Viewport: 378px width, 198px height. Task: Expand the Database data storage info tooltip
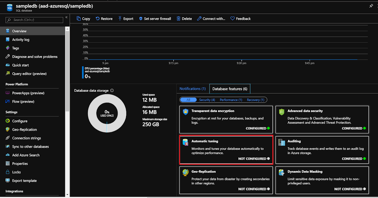[x=112, y=91]
